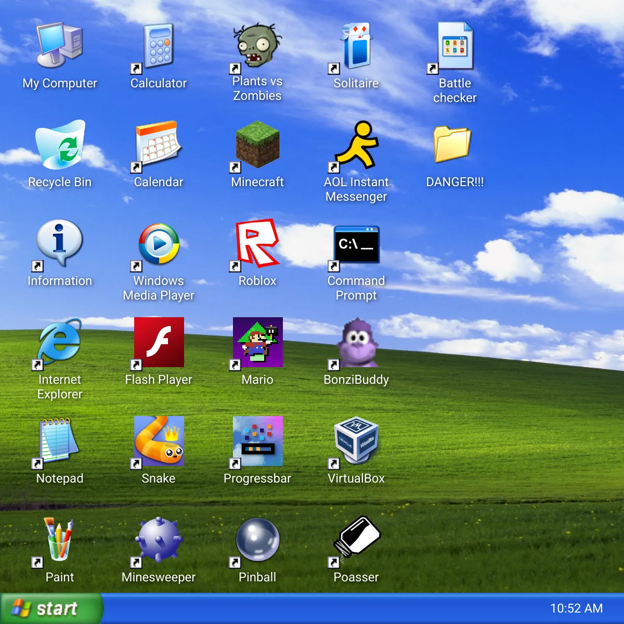
Task: Open Flash Player
Action: click(x=158, y=342)
